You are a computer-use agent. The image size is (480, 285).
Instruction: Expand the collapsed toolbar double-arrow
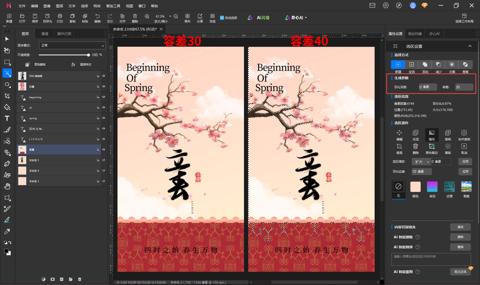(4, 26)
